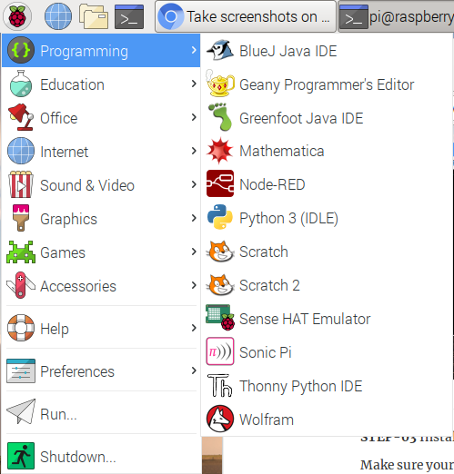Click the cat icon beside Scratch

(220, 251)
